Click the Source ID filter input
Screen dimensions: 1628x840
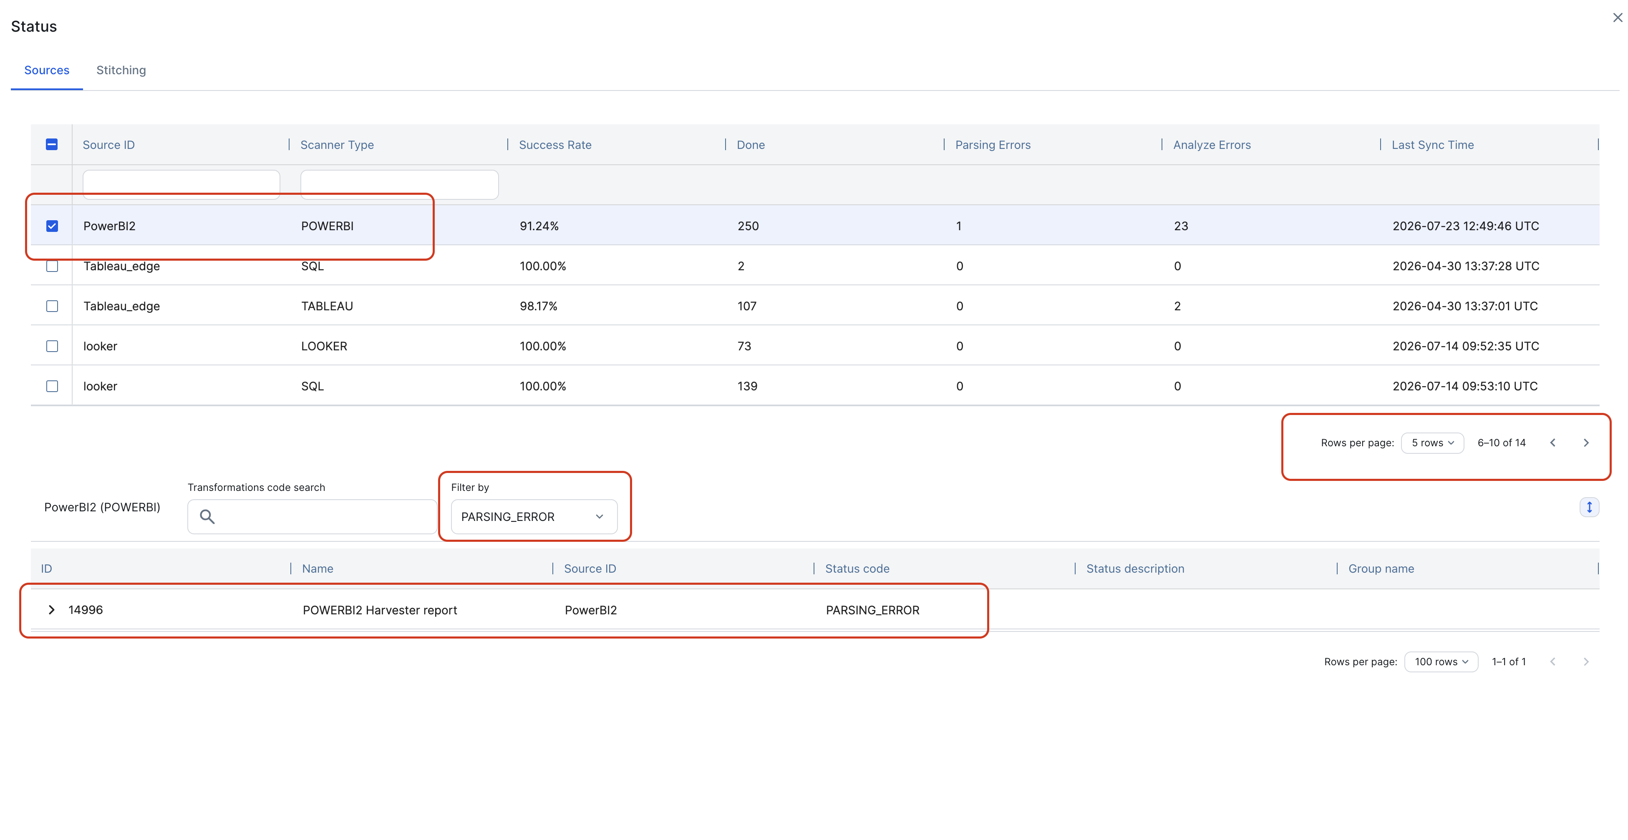point(181,184)
